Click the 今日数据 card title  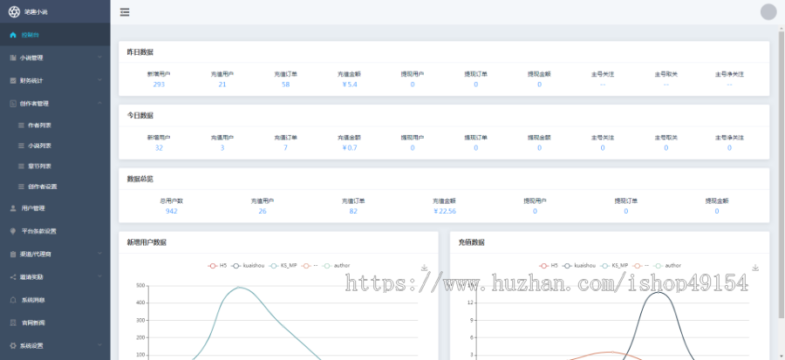click(140, 116)
